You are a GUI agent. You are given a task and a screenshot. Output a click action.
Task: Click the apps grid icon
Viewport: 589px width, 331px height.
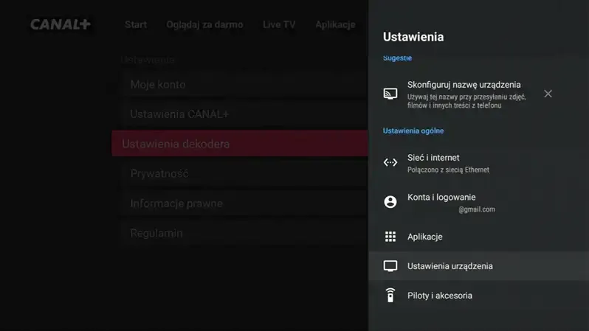(390, 237)
